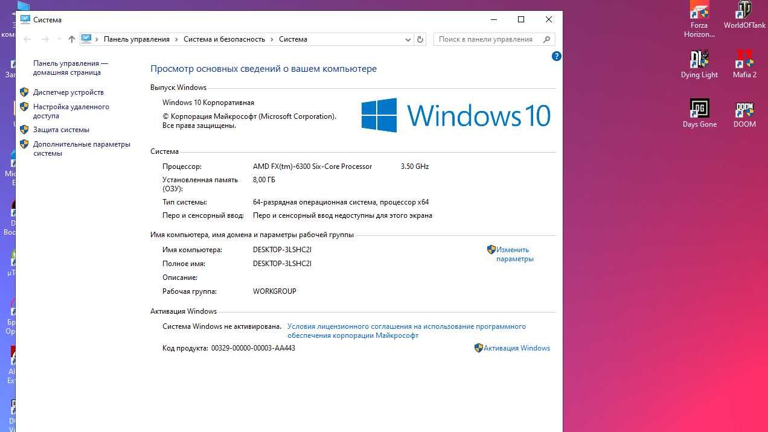Image resolution: width=768 pixels, height=432 pixels.
Task: Select the Система breadcrumb segment
Action: coord(293,39)
